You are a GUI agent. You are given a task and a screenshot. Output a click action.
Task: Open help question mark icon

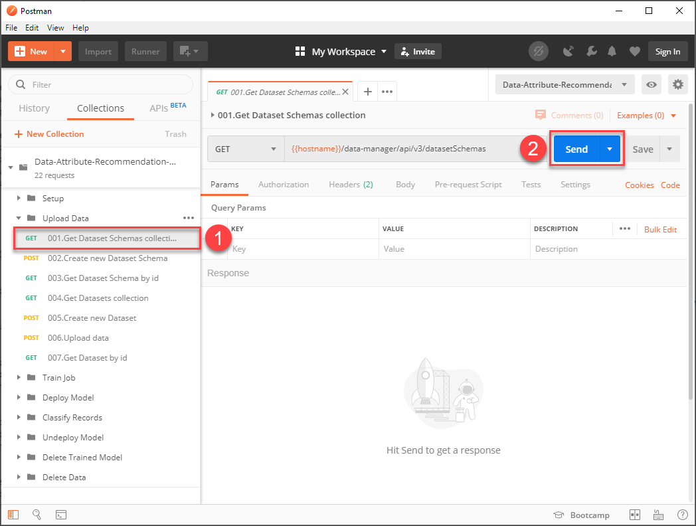[x=682, y=515]
